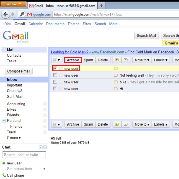The image size is (179, 179).
Task: Star the first new user message
Action: 61,69
